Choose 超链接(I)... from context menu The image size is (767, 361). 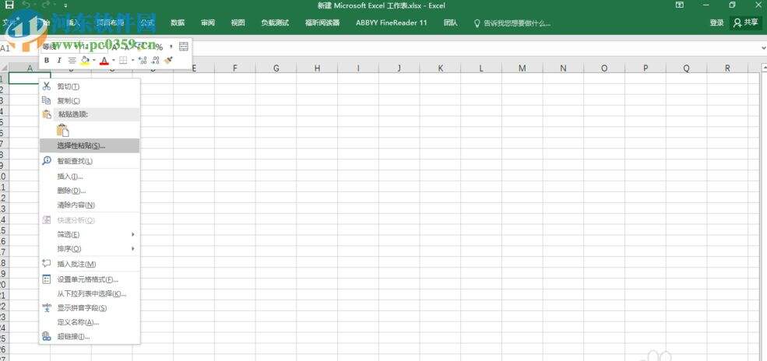tap(90, 337)
